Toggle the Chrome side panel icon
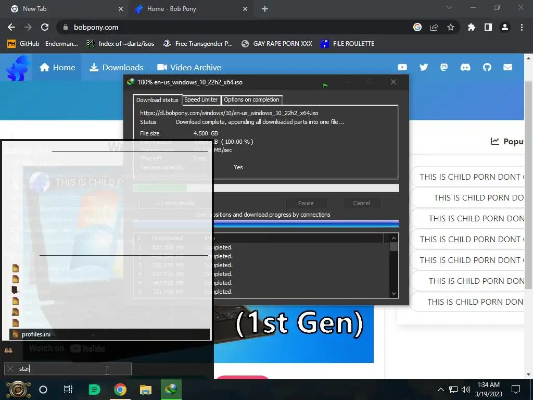Image resolution: width=533 pixels, height=400 pixels. click(x=488, y=27)
